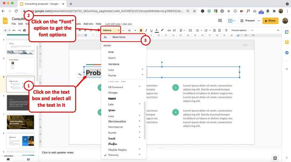Open the Raleway font dropdown
Image resolution: width=291 pixels, height=162 pixels.
pos(111,30)
